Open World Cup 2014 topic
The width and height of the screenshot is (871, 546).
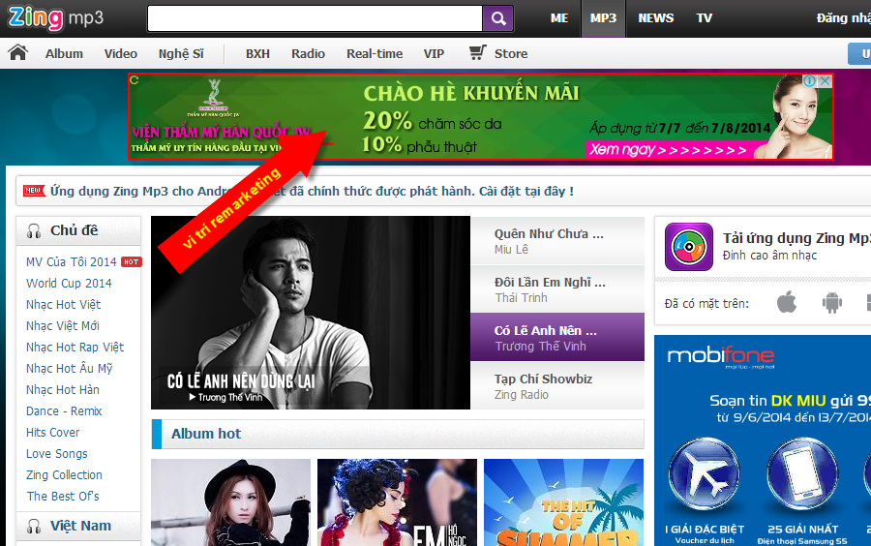69,284
